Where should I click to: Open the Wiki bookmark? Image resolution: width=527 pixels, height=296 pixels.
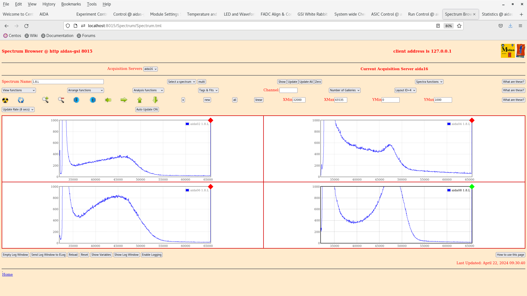[x=31, y=36]
